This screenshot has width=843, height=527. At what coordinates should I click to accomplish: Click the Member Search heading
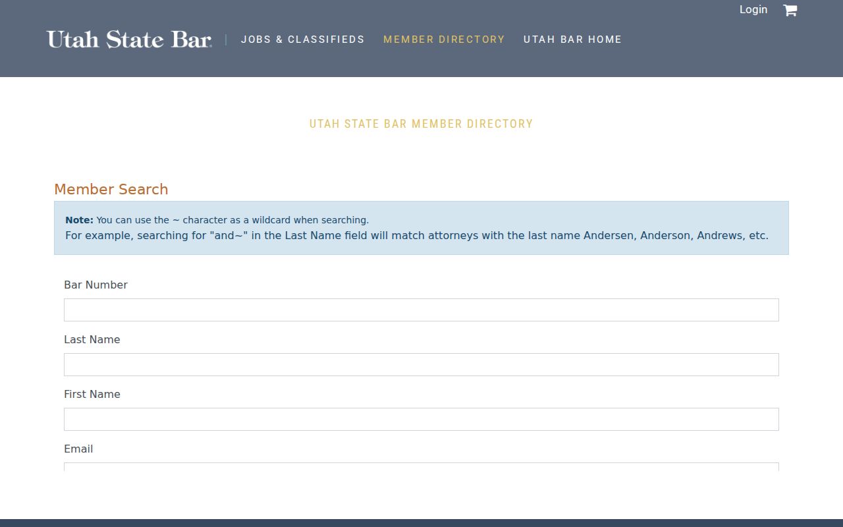pyautogui.click(x=111, y=189)
